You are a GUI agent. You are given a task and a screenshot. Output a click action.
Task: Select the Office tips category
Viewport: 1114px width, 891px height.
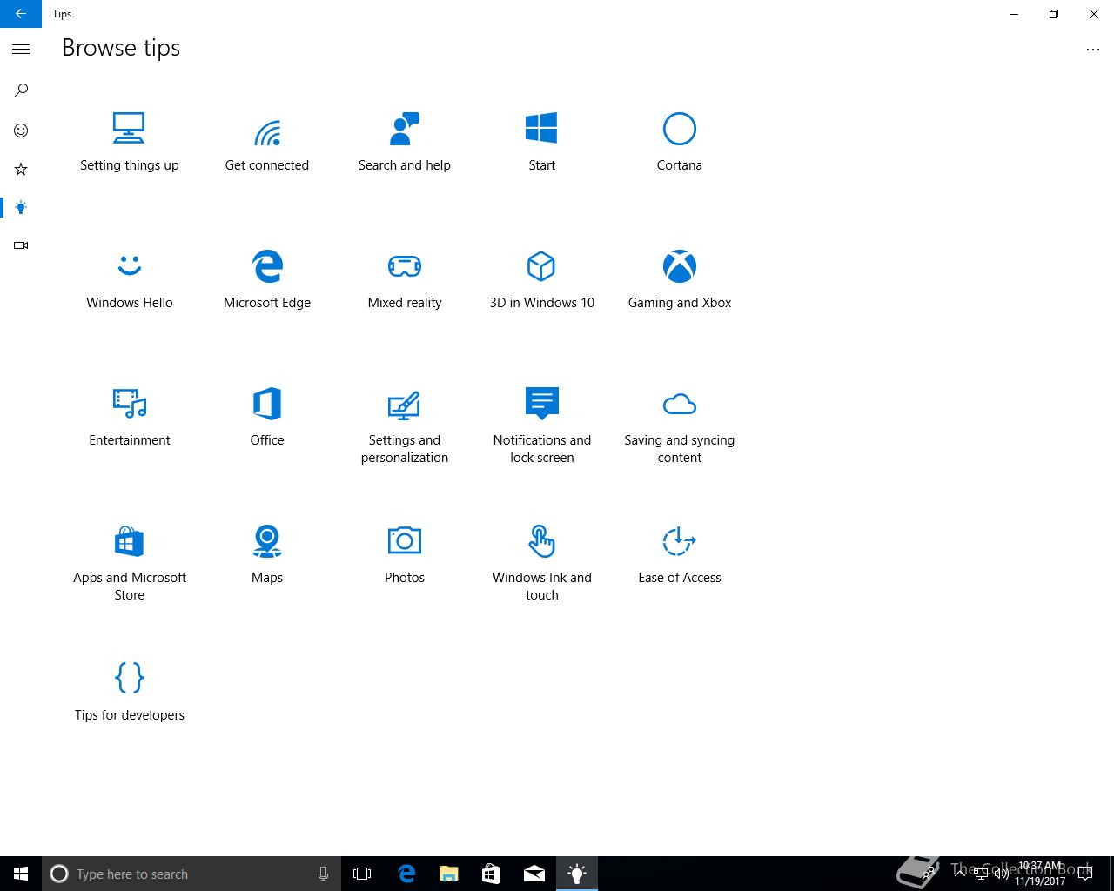(x=267, y=419)
